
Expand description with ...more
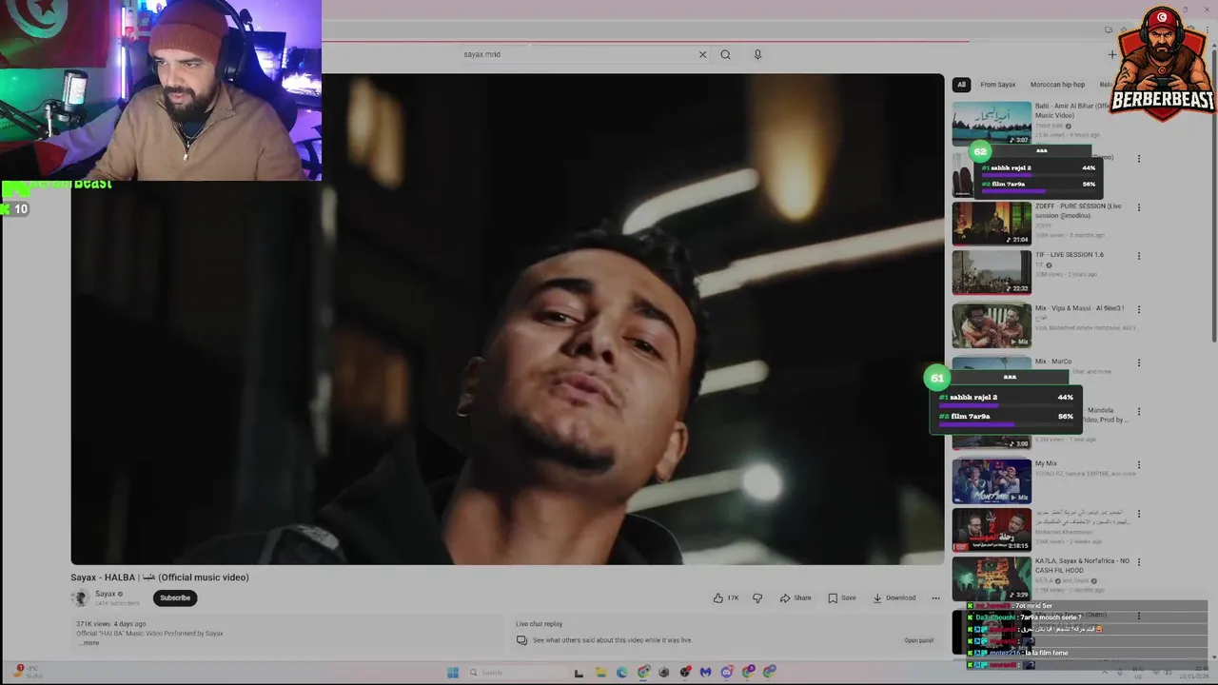click(88, 643)
